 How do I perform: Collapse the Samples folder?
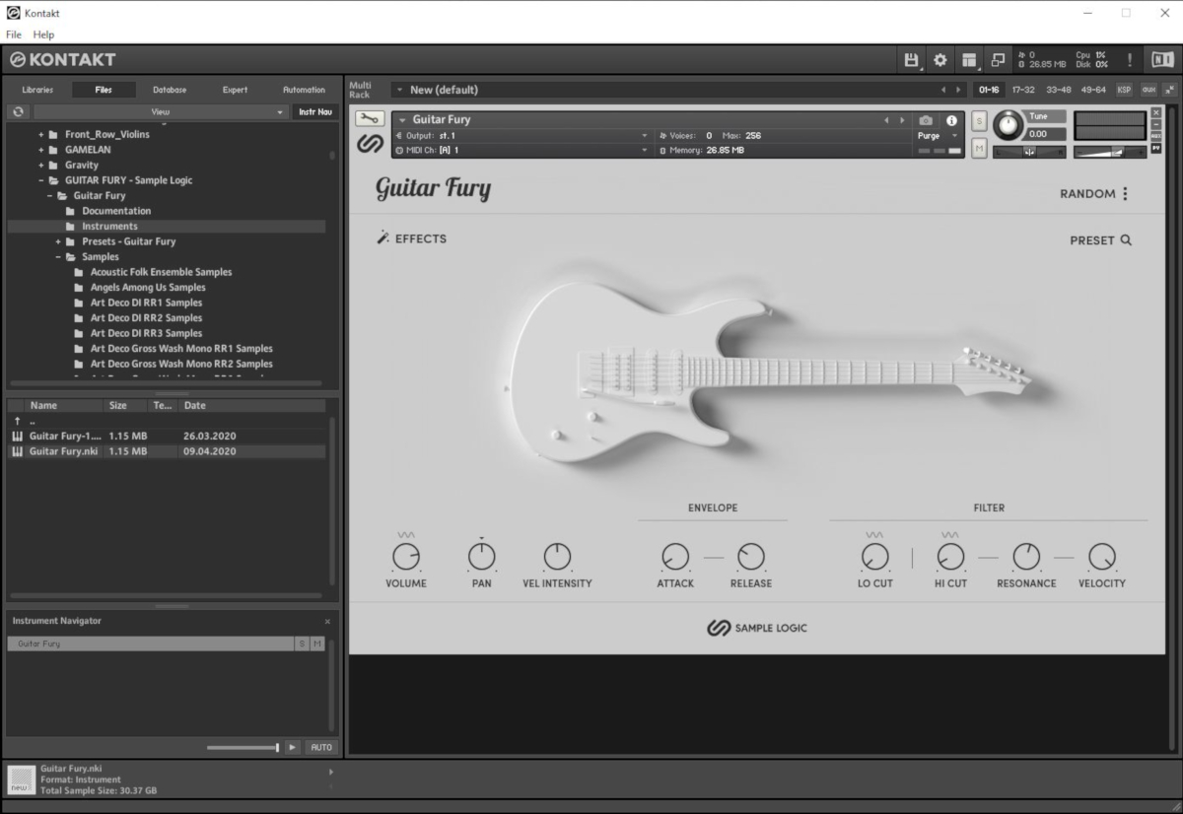click(58, 257)
